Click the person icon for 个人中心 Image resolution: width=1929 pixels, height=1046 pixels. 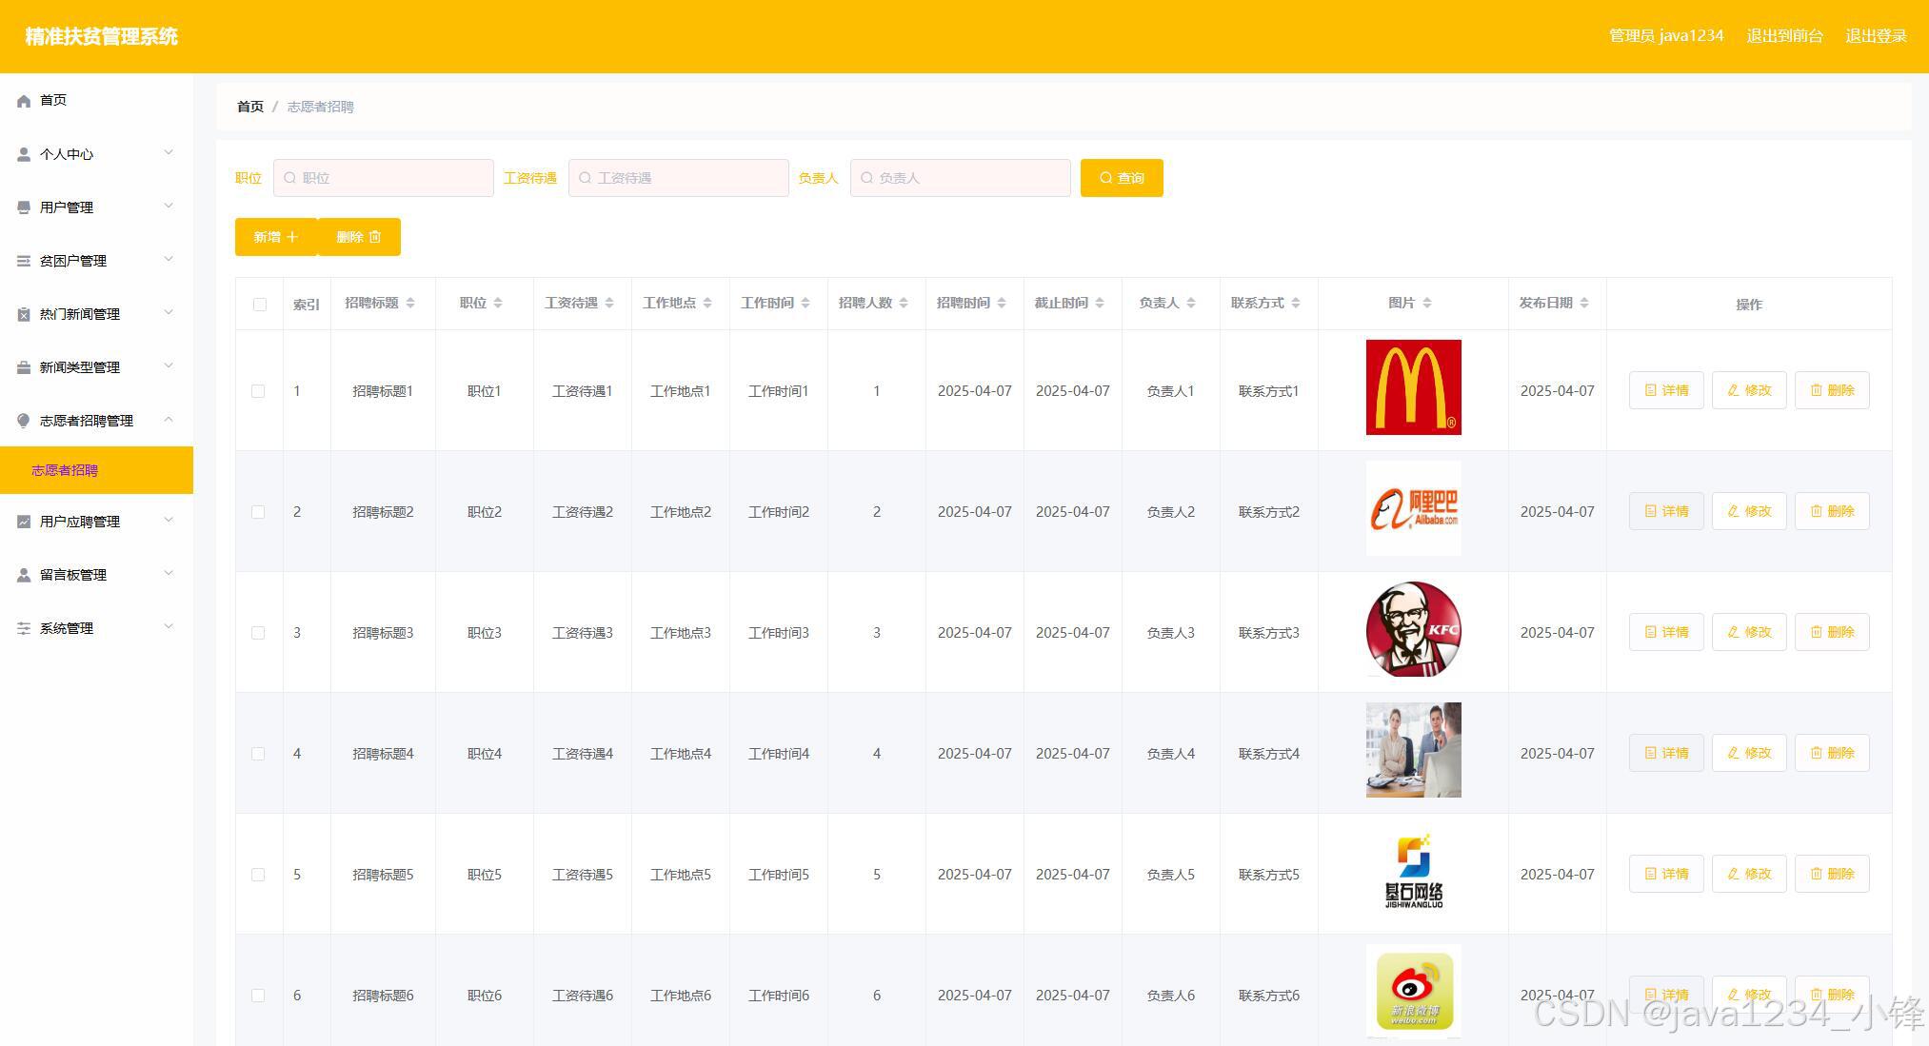[24, 154]
